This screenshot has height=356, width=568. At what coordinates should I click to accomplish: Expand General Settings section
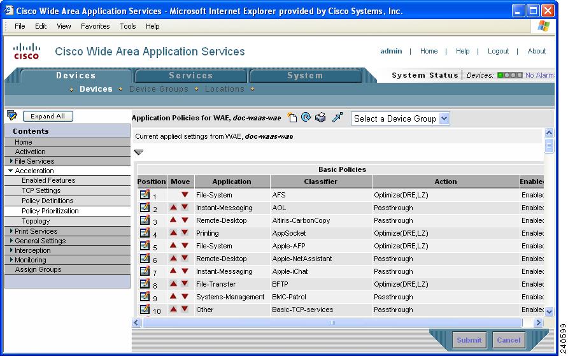click(x=11, y=241)
